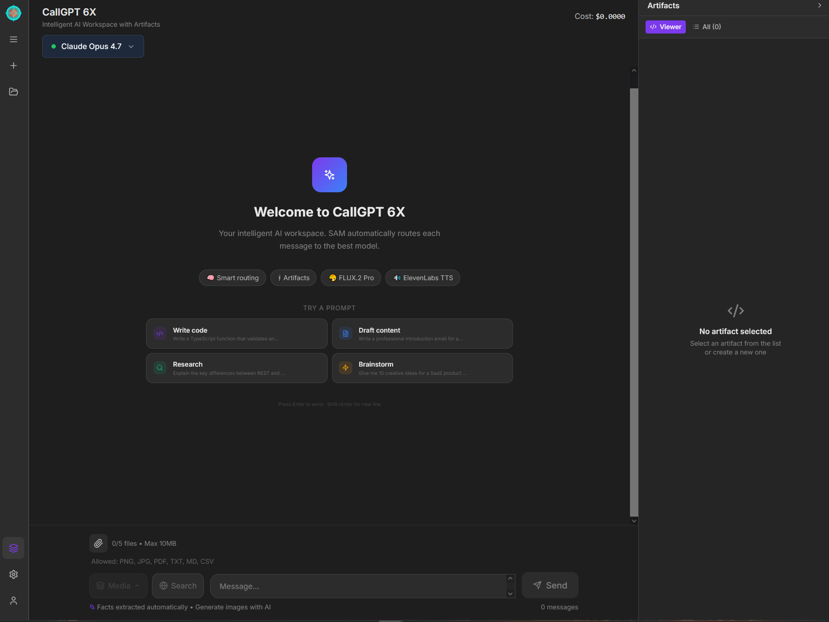This screenshot has width=829, height=622.
Task: Click the CallGPT 6X title
Action: [69, 12]
